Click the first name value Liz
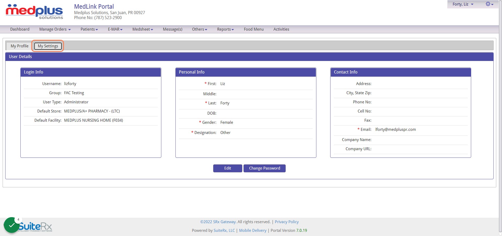Viewport: 502px width, 236px height. pyautogui.click(x=223, y=84)
